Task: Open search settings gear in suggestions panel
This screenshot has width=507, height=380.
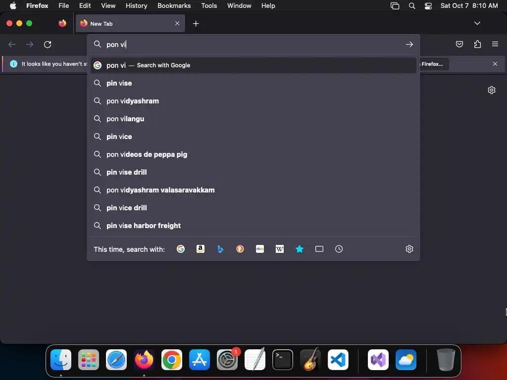Action: coord(409,249)
